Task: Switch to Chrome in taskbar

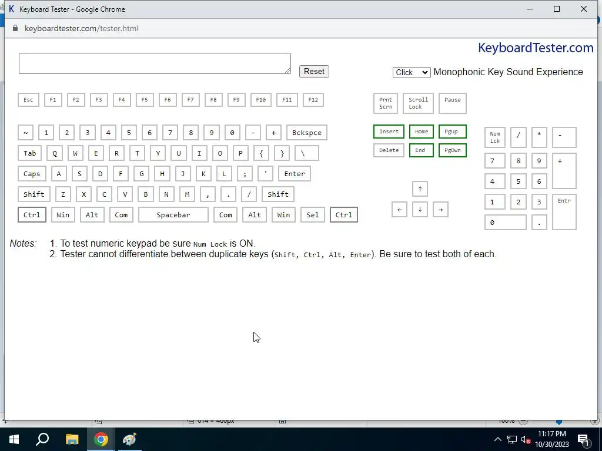Action: click(101, 439)
